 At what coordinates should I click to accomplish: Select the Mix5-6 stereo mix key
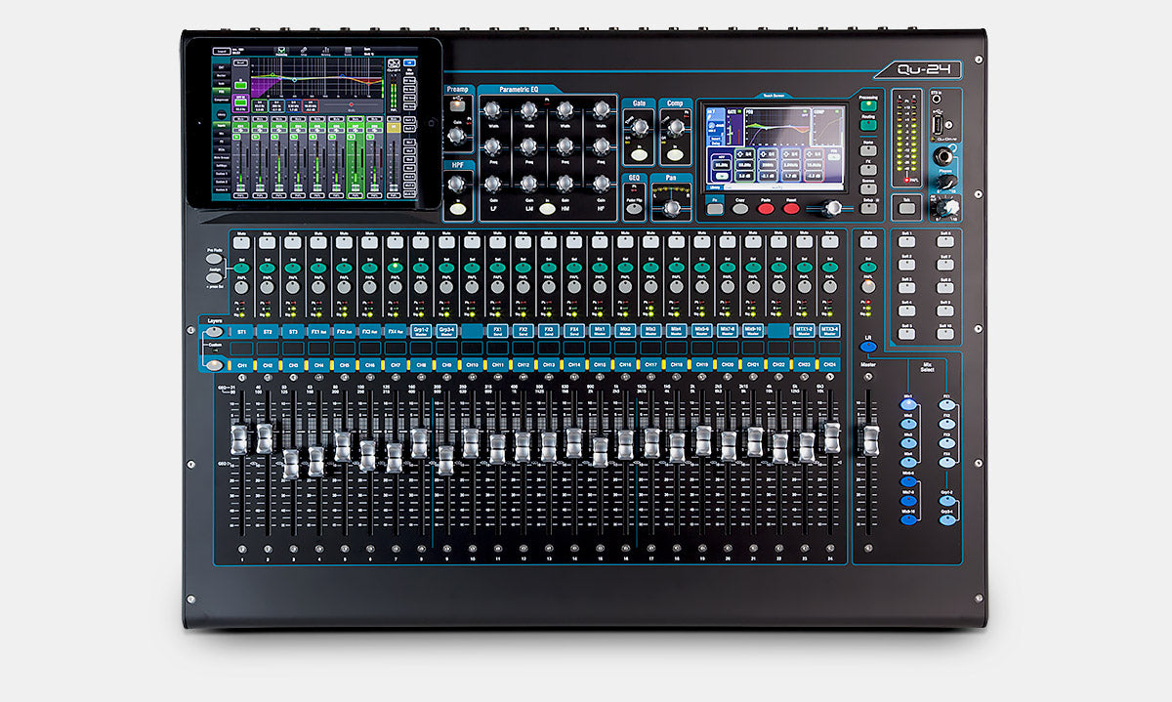908,481
